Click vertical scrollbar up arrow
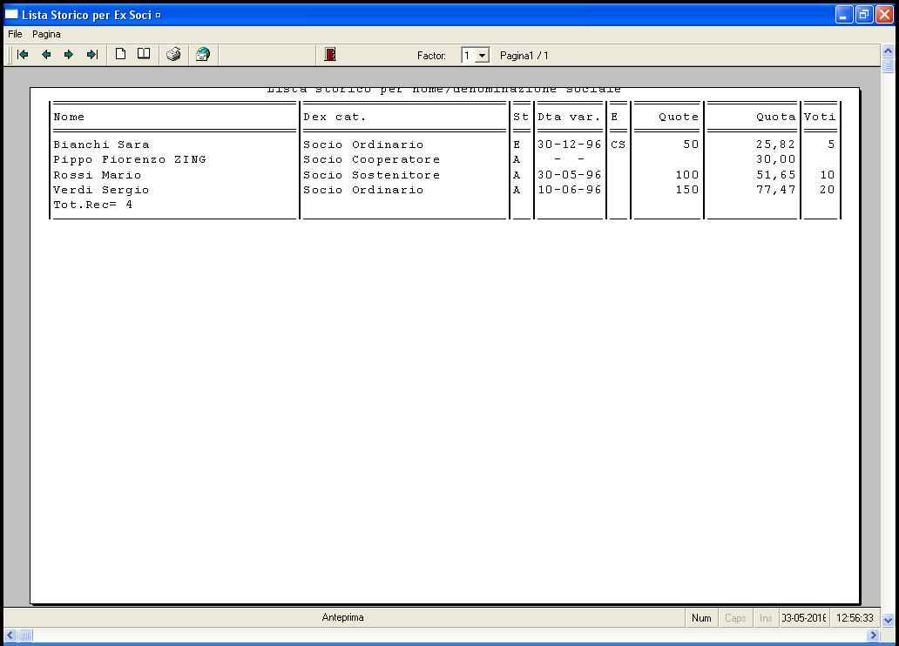The width and height of the screenshot is (899, 646). click(x=888, y=50)
